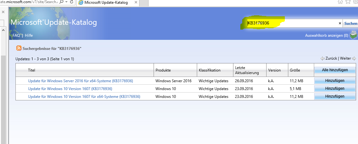This screenshot has width=358, height=144.
Task: Sort by Klassifikation column header
Action: [209, 70]
